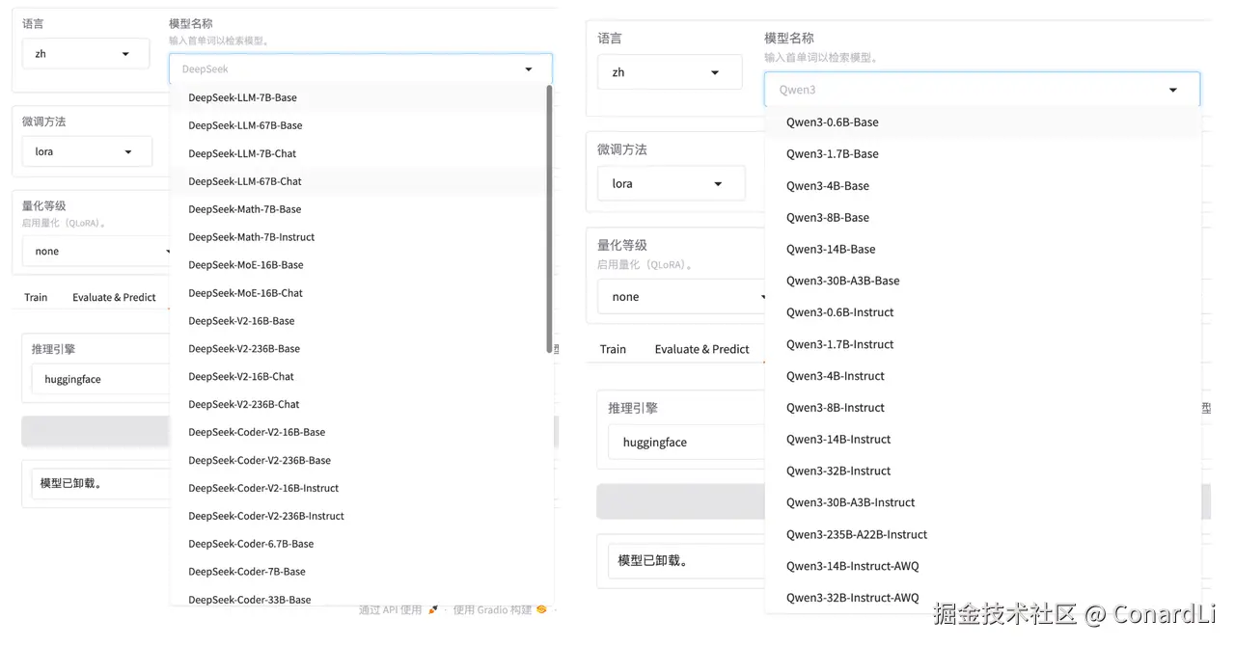Viewport: 1235px width, 646px height.
Task: Select Qwen3-30B-A3B-Instruct option
Action: [x=982, y=502]
